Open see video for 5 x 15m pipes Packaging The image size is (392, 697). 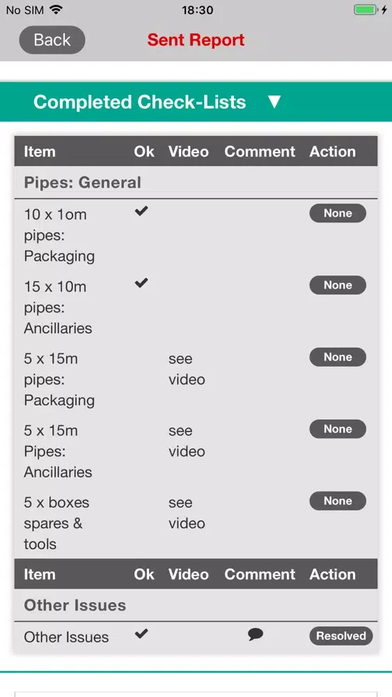pyautogui.click(x=187, y=369)
